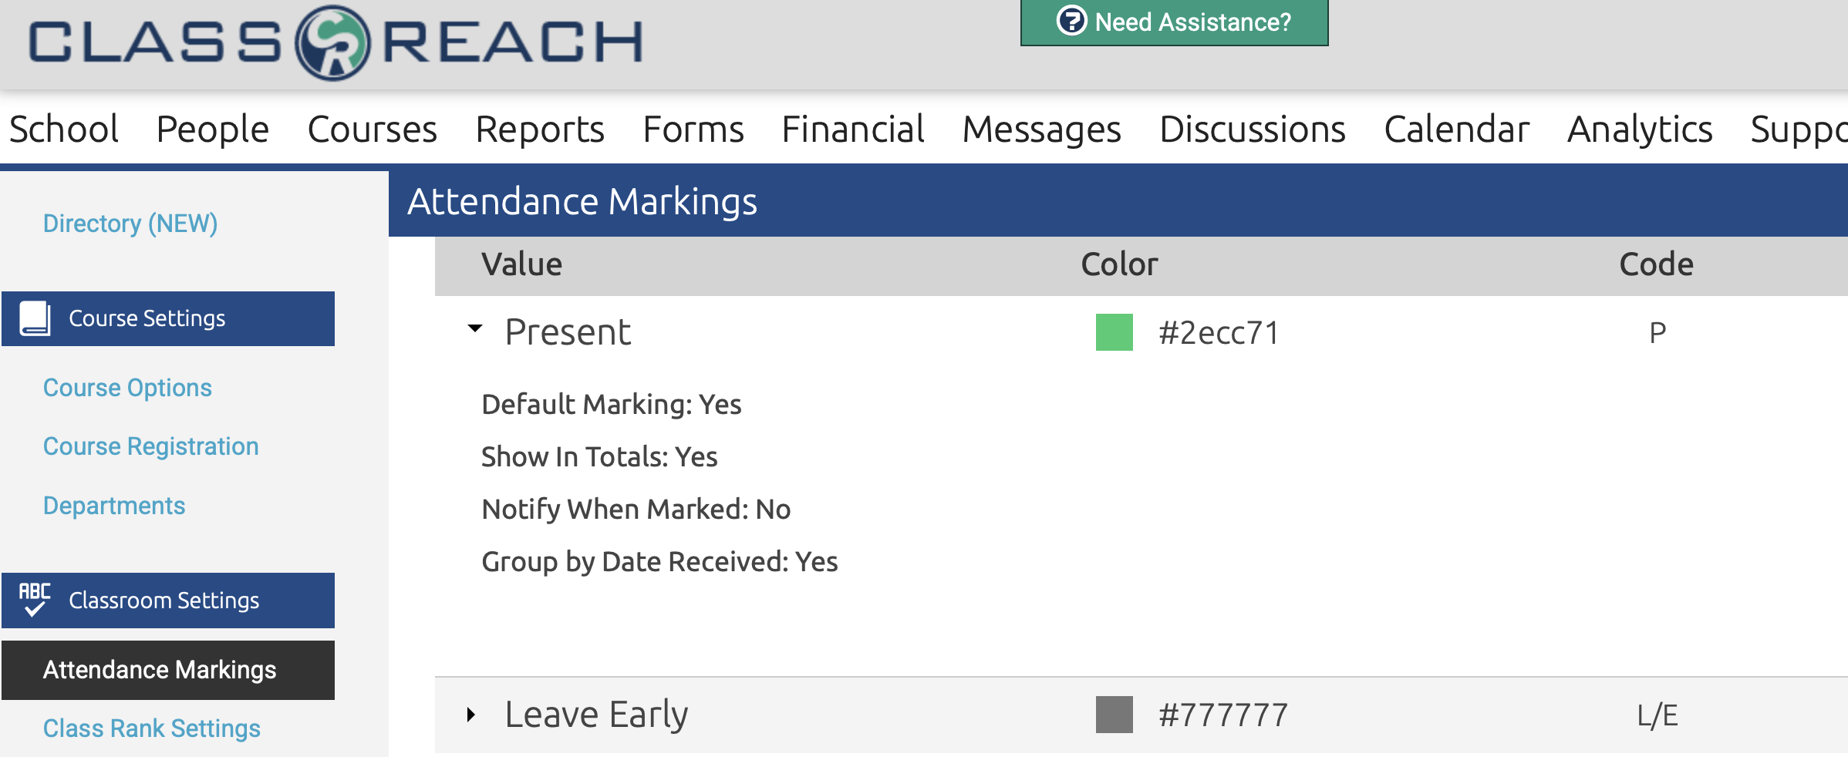Screen dimensions: 1848x757
Task: Open Class Rank Settings link
Action: (151, 728)
